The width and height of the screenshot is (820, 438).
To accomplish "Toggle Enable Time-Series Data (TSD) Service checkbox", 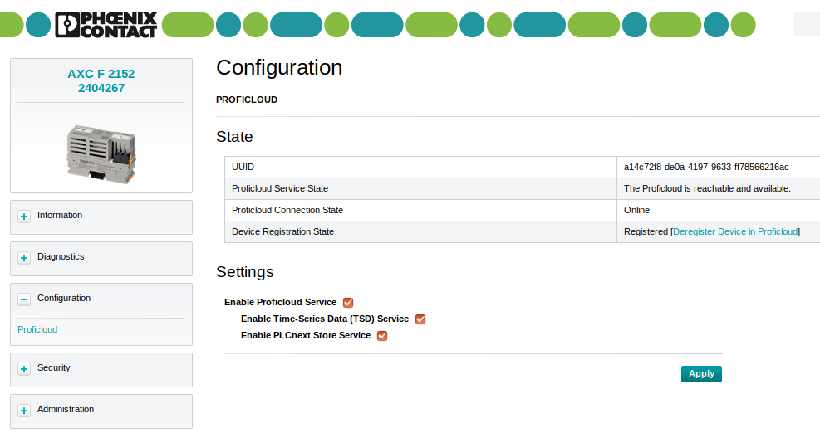I will click(x=420, y=319).
